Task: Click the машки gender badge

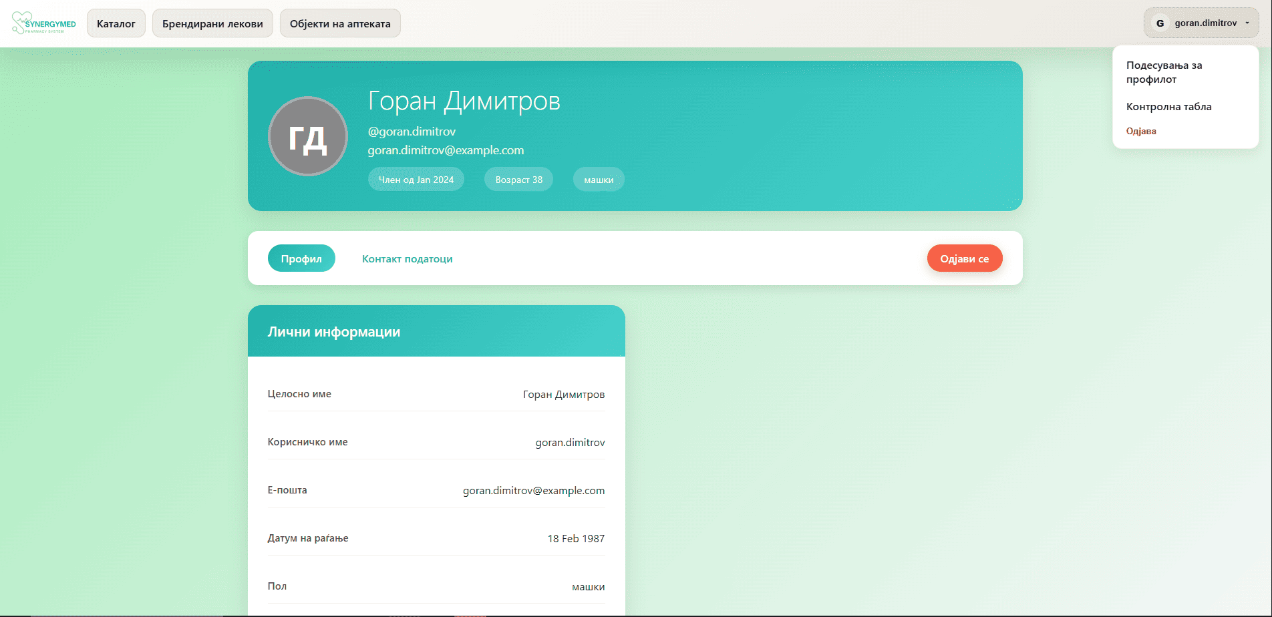Action: tap(599, 180)
